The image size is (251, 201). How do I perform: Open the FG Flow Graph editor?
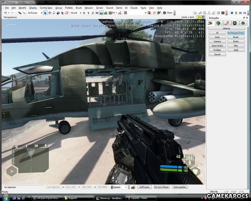click(245, 13)
